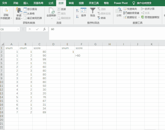Click the 属性 item in the 连接 group

click(62, 14)
